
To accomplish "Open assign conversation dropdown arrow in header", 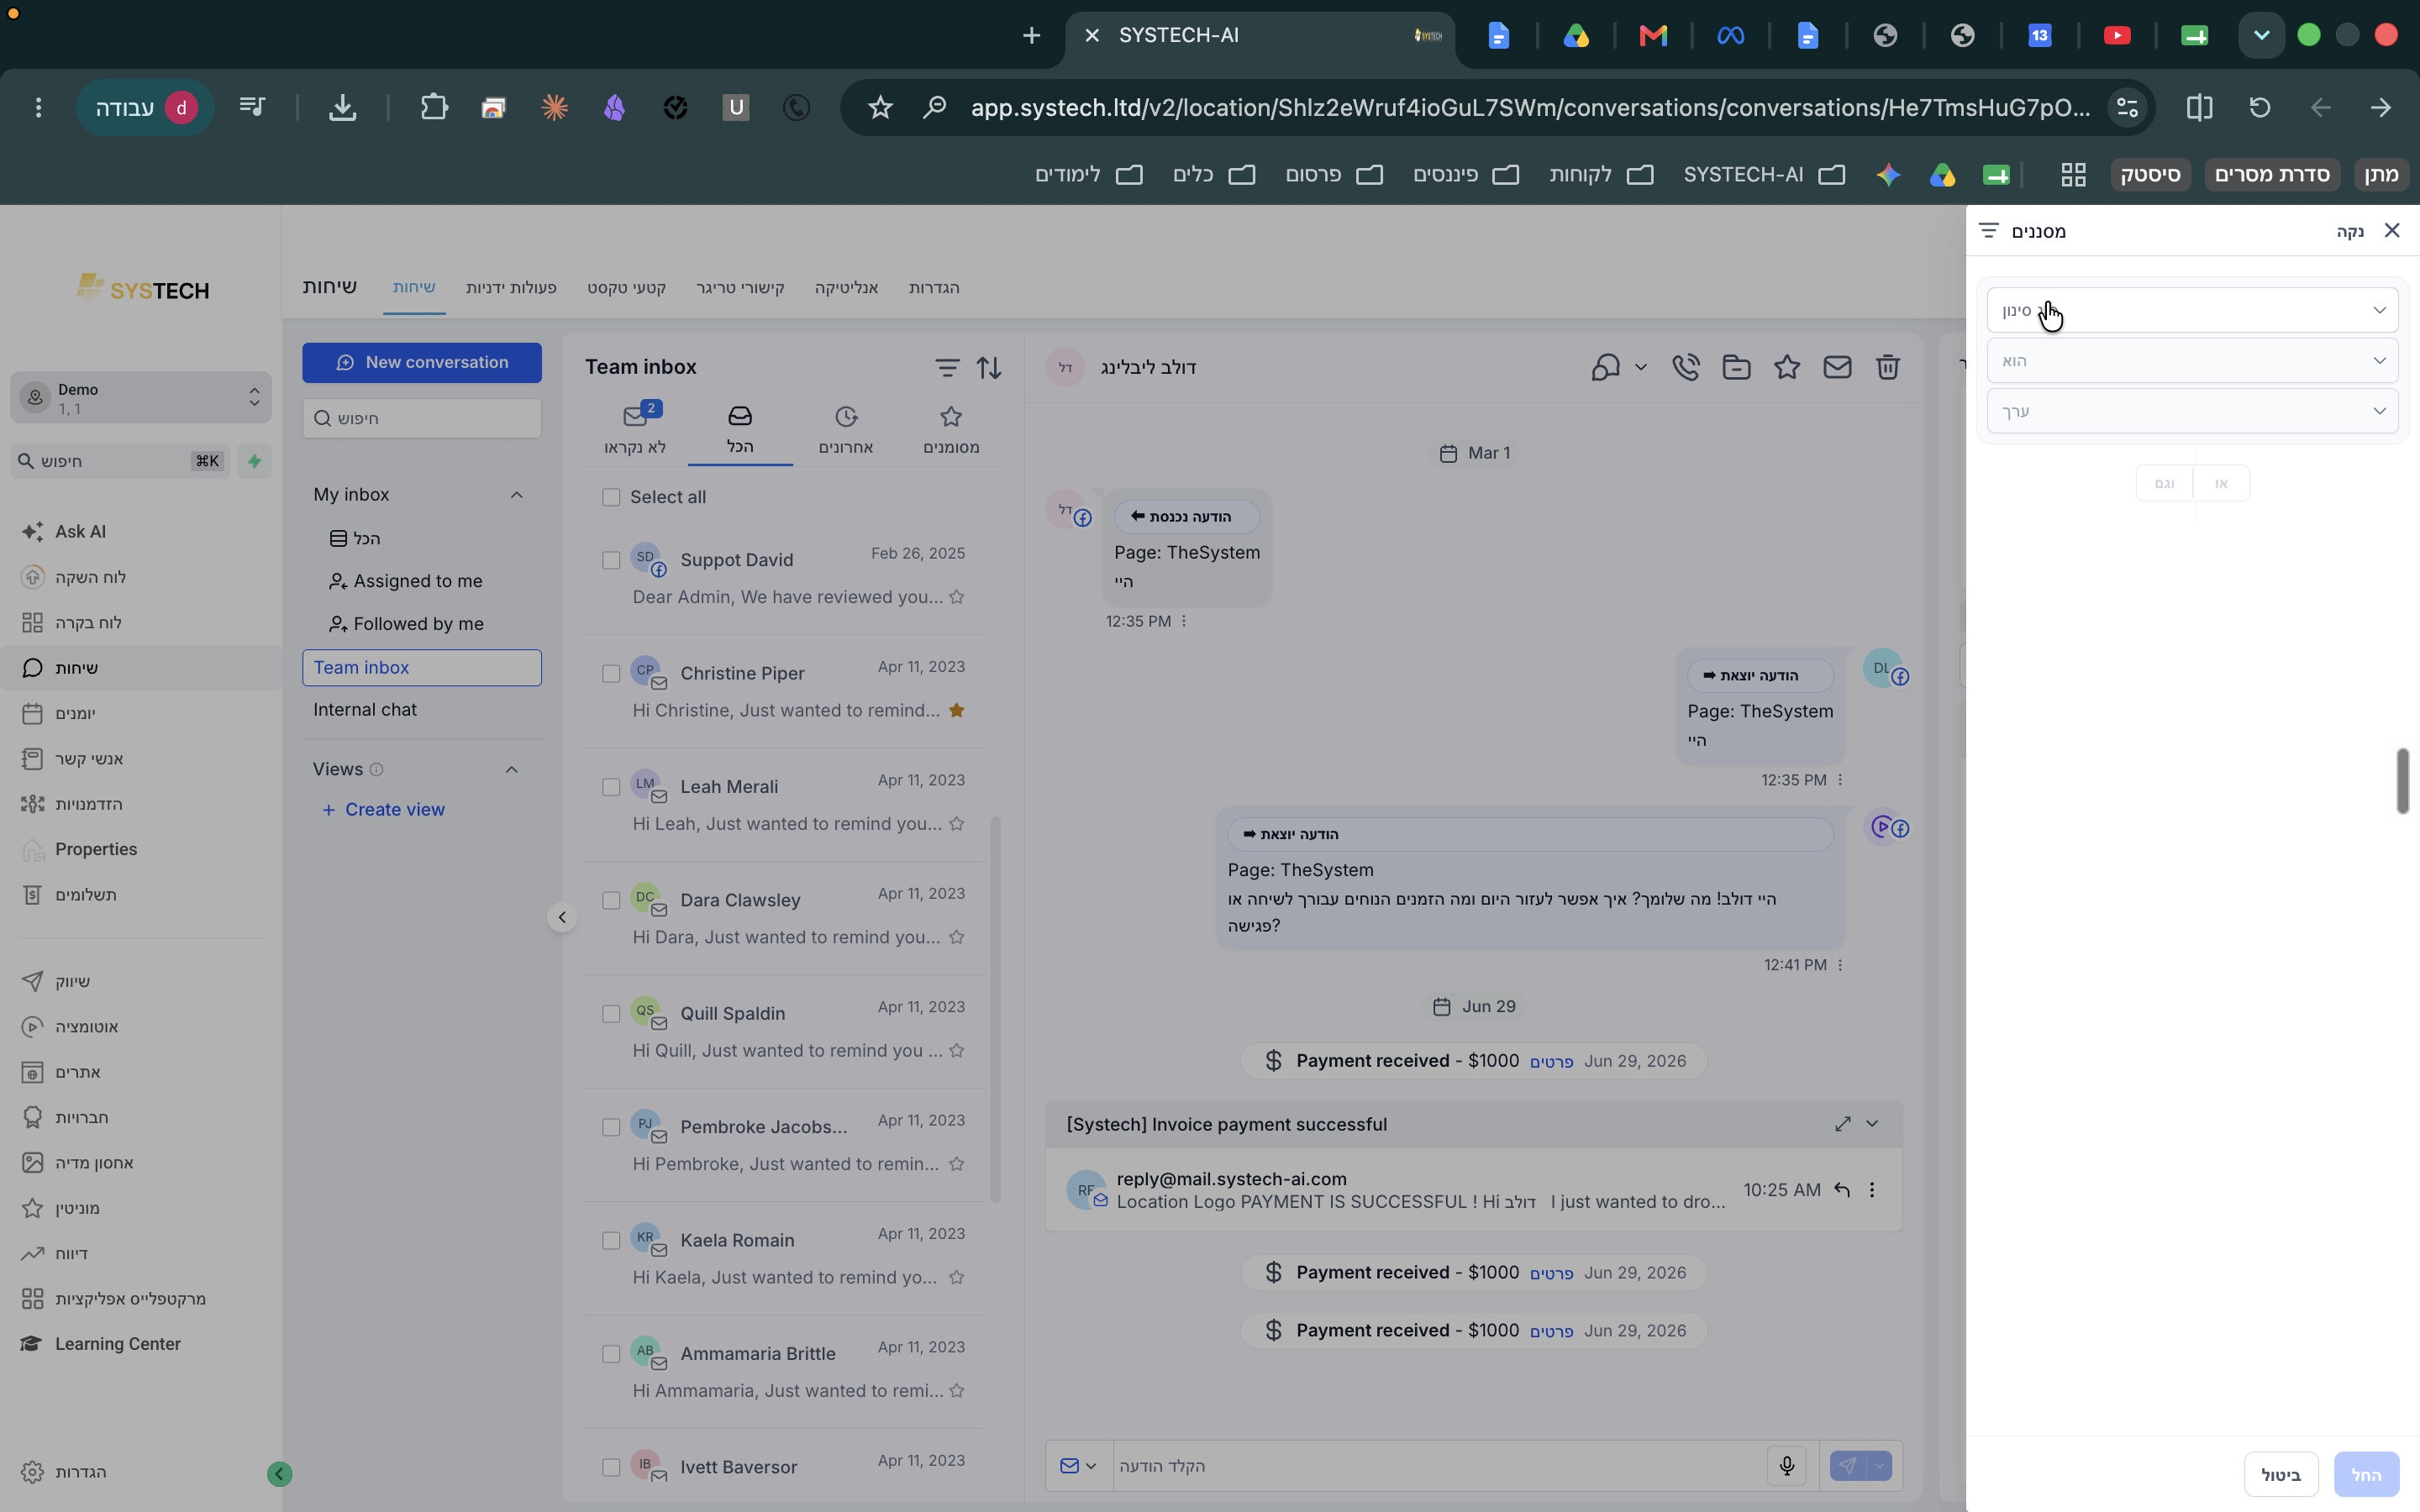I will tap(1641, 367).
